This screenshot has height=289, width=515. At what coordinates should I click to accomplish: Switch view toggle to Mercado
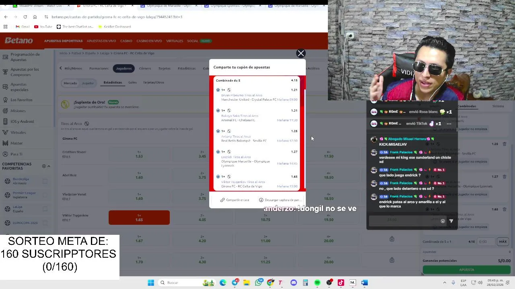70,83
